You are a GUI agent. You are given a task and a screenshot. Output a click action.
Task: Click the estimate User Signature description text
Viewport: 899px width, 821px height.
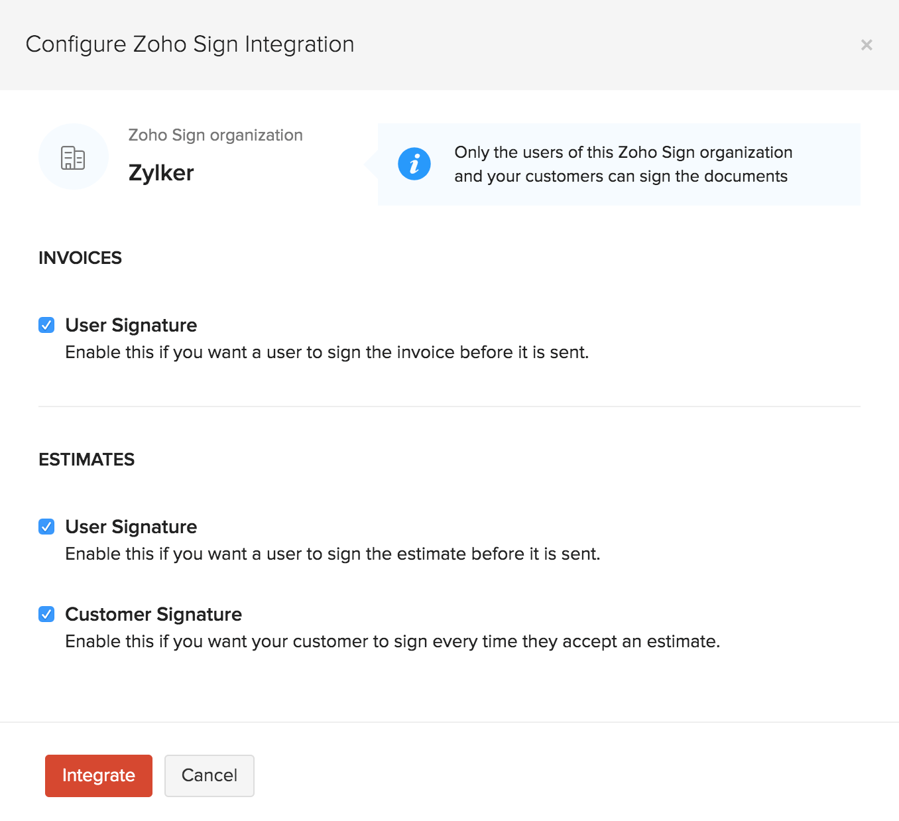[x=333, y=554]
